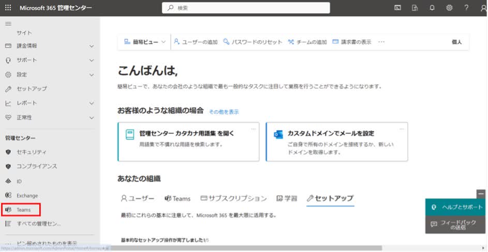Screen dimensions: 488x252
Task: Open カスタムドメインでメールを設定 card
Action: (337, 142)
